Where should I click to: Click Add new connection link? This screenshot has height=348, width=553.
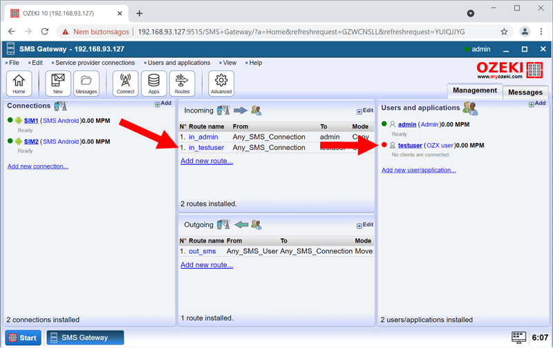(38, 166)
